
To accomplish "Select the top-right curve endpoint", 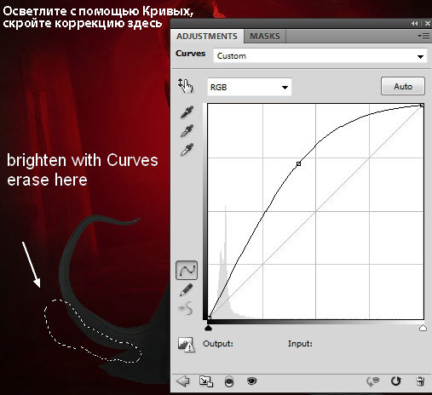I will 422,106.
